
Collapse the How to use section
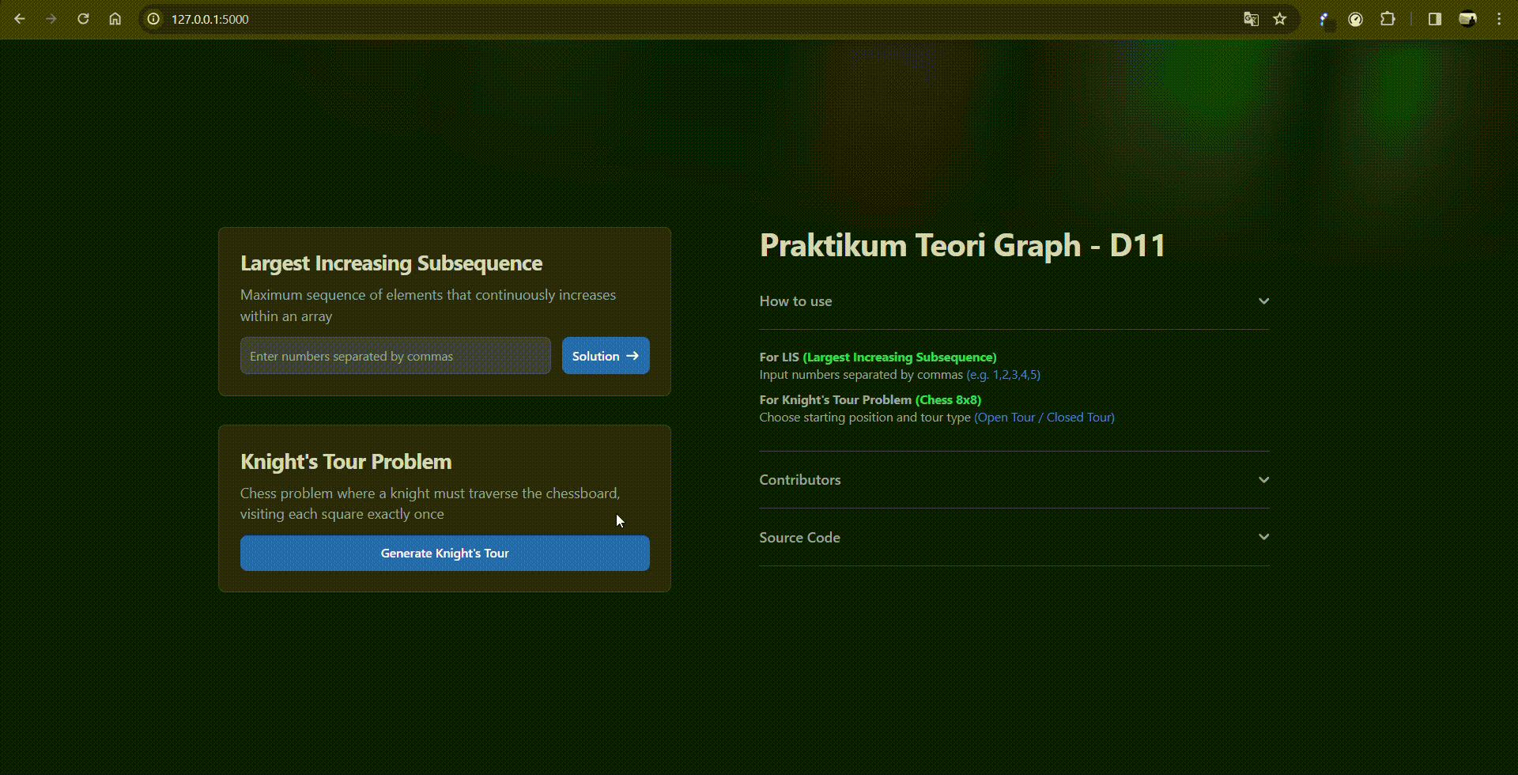pos(1263,301)
